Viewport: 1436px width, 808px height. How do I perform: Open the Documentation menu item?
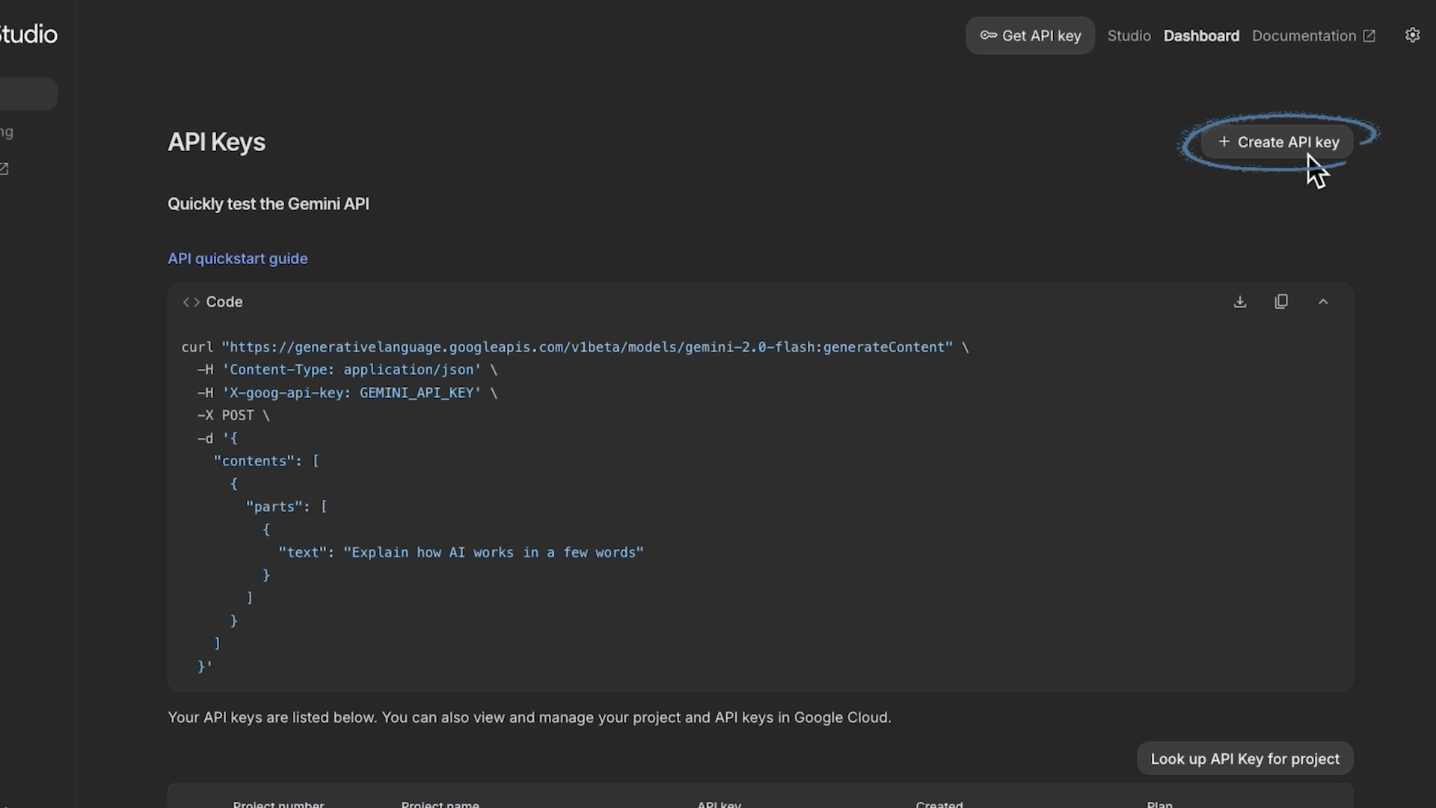point(1304,35)
